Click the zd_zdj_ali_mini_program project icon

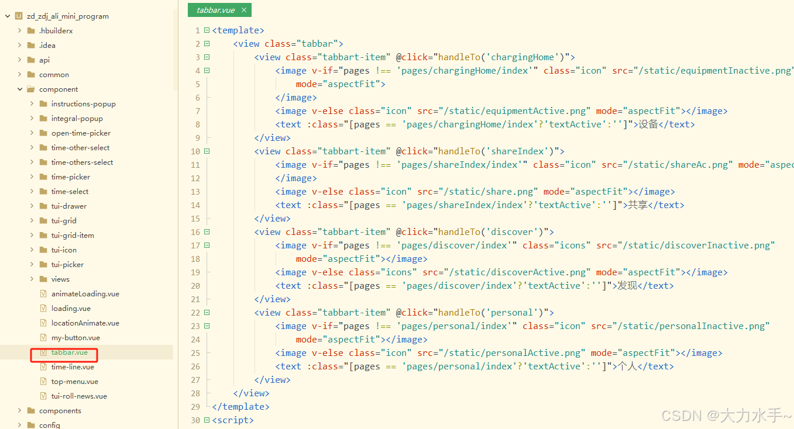pyautogui.click(x=19, y=16)
